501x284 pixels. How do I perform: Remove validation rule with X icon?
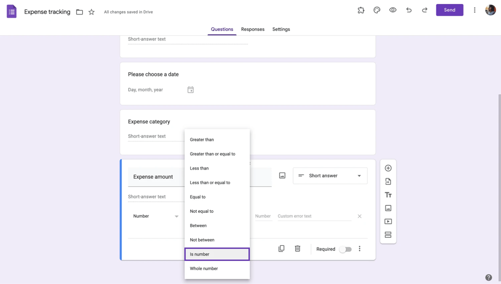coord(359,216)
